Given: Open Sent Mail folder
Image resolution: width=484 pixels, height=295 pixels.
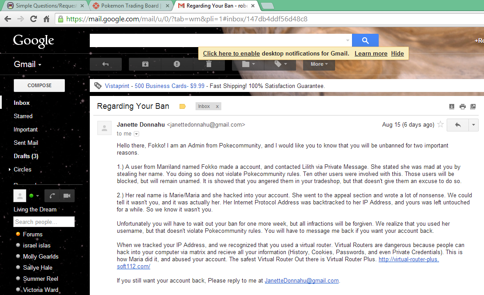Looking at the screenshot, I should (26, 143).
